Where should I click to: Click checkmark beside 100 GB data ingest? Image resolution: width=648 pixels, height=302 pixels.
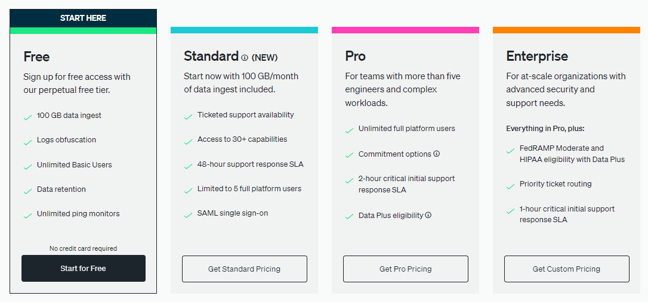tap(27, 117)
